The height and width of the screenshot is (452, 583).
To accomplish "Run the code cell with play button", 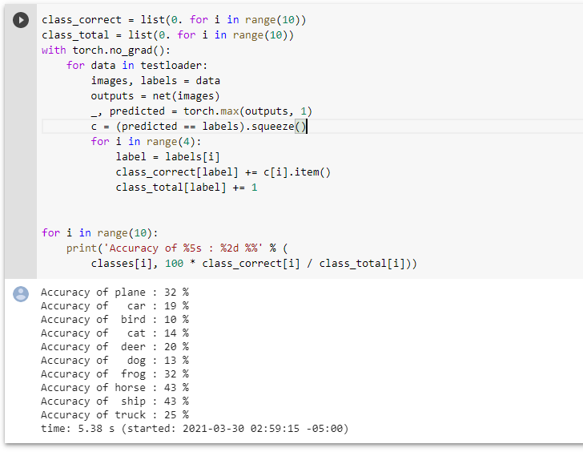I will [x=21, y=20].
